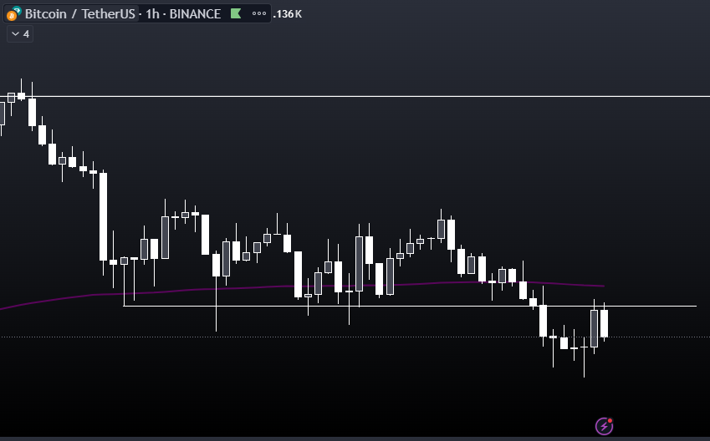Open the three-dot more menu in legend

(259, 14)
